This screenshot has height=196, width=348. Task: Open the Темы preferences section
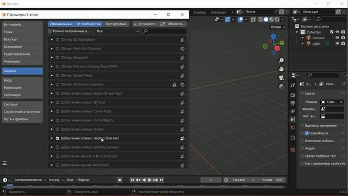22,32
